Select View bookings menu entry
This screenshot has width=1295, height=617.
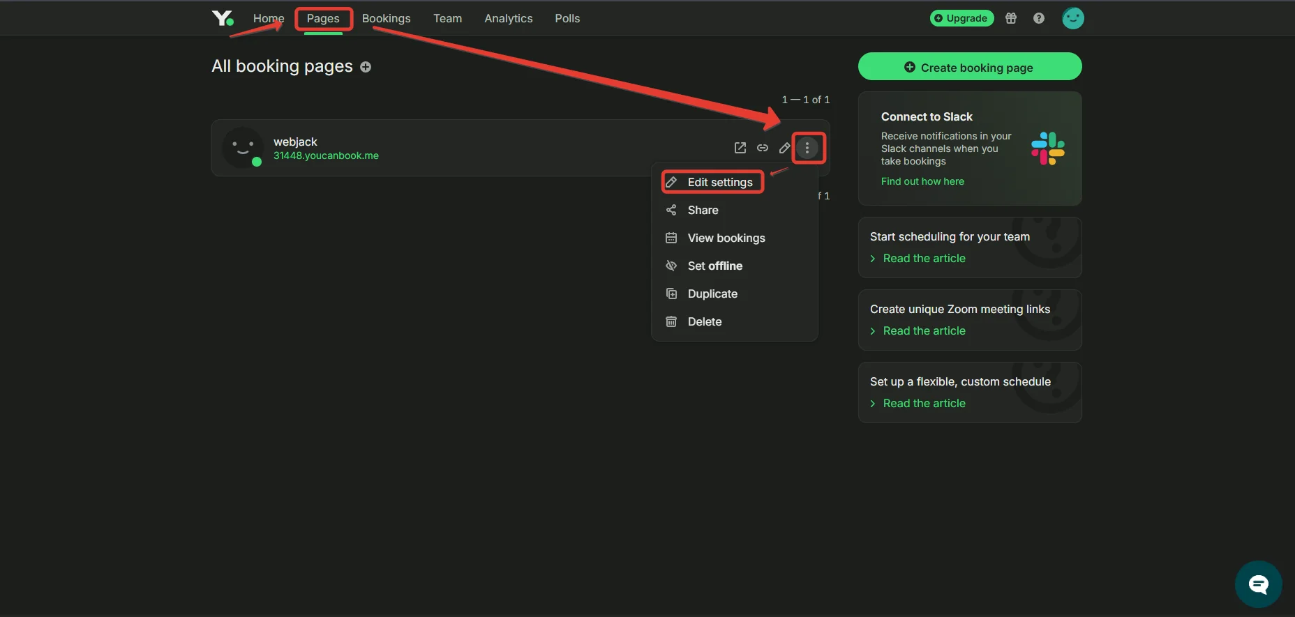[x=734, y=238]
